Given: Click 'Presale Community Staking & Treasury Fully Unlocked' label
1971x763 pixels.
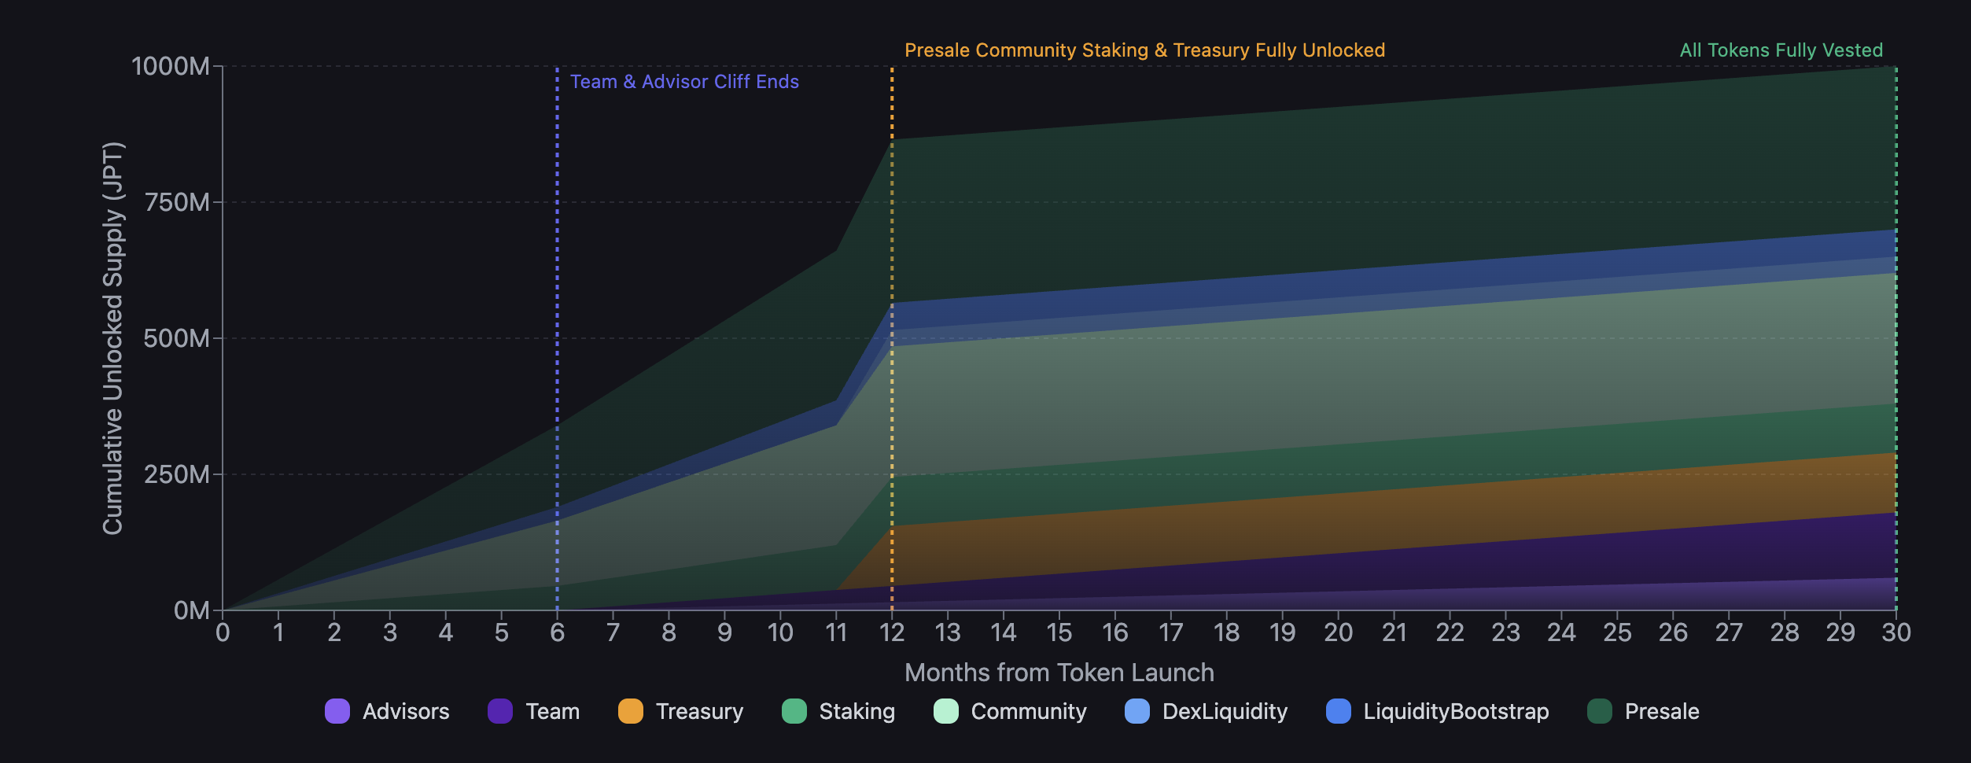Looking at the screenshot, I should click(1144, 50).
